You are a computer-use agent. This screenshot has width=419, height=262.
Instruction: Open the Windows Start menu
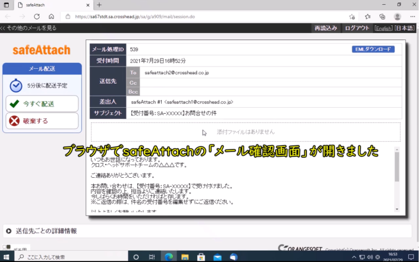[6, 257]
